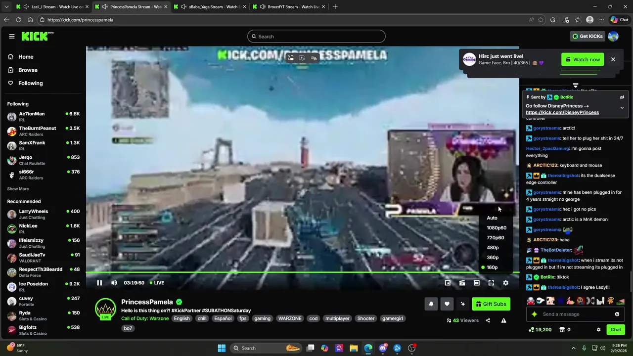Click the gamergirl tag

tap(393, 318)
